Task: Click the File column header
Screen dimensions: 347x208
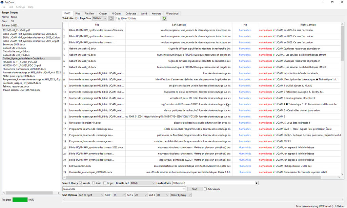Action: click(97, 25)
